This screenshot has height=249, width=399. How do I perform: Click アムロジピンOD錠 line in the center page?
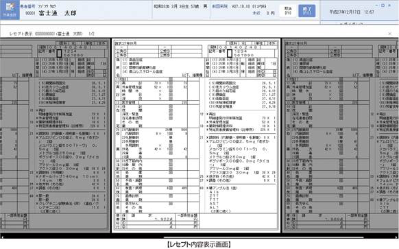[239, 141]
